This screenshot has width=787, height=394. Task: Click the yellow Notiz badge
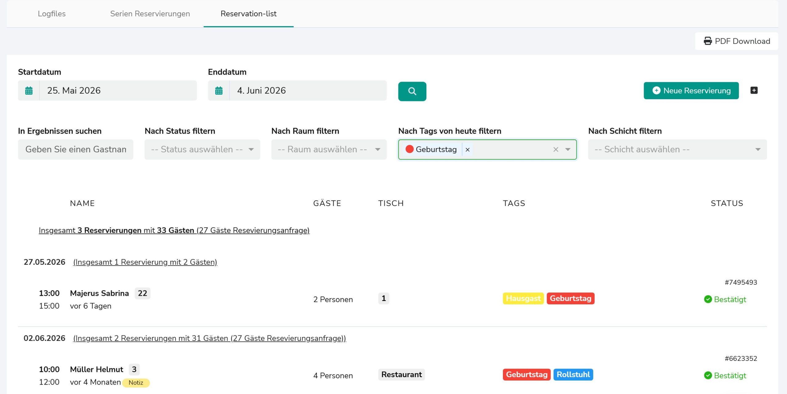[x=136, y=383]
